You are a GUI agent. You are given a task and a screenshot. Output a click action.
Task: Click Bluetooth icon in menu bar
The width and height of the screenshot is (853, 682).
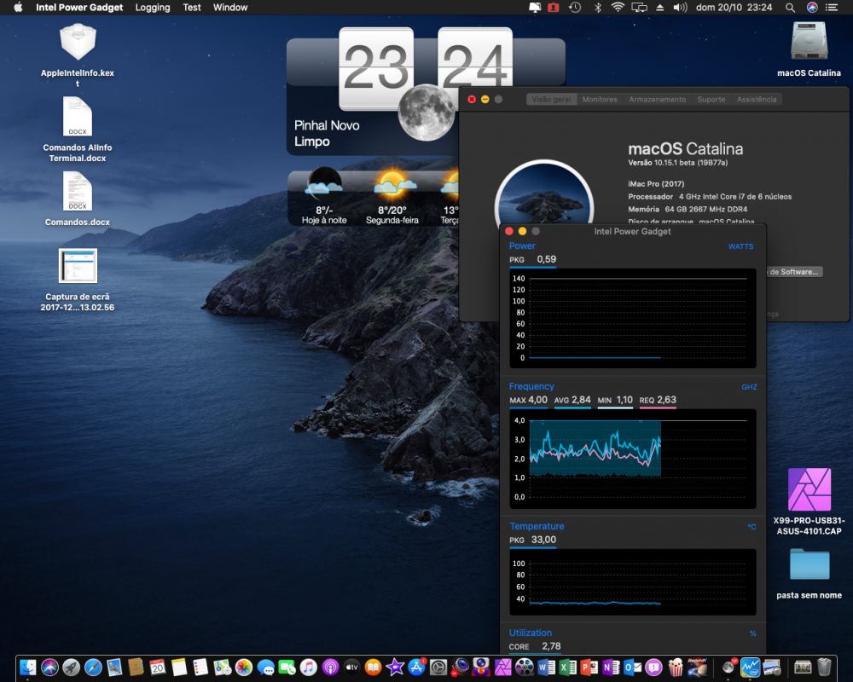click(597, 8)
